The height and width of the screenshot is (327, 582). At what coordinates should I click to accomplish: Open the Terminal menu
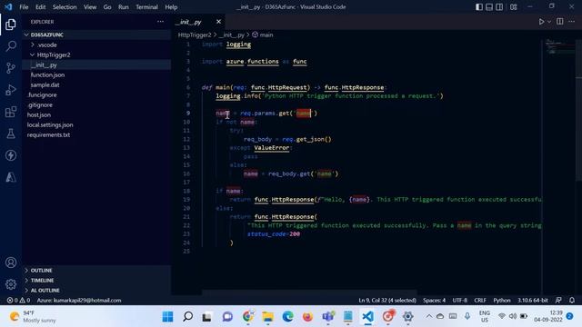click(x=146, y=7)
